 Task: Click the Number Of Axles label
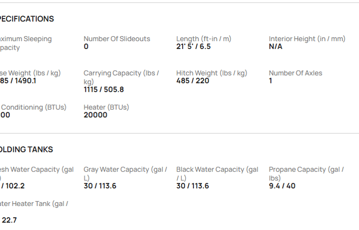point(296,73)
